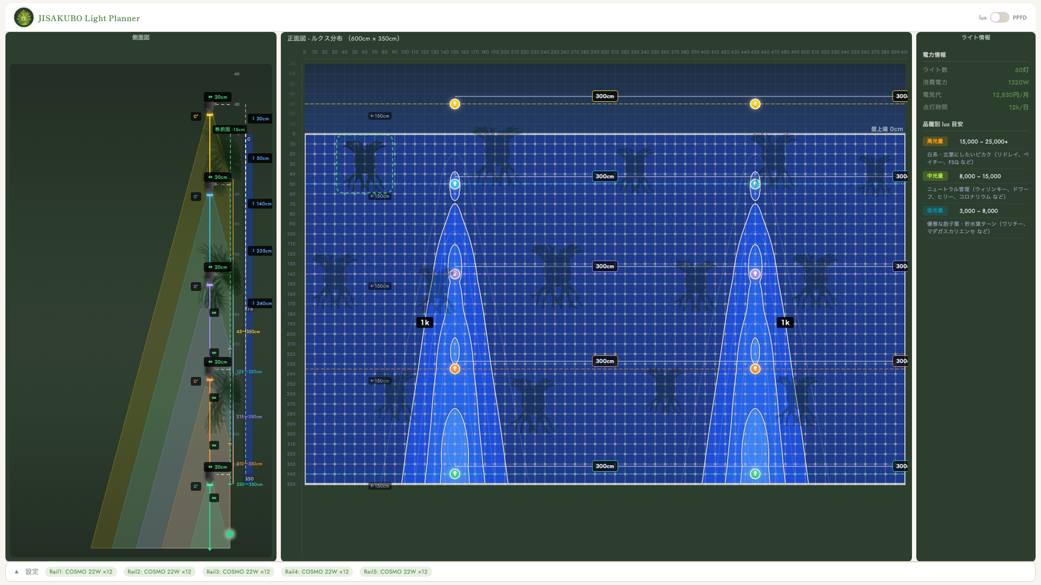The height and width of the screenshot is (585, 1041).
Task: Select the Rail2: COSMO 22W ×12 tab
Action: (x=159, y=571)
